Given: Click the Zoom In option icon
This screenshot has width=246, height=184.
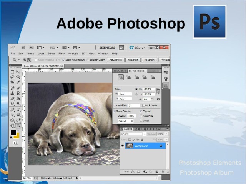Looking at the screenshot, I should 25,60.
